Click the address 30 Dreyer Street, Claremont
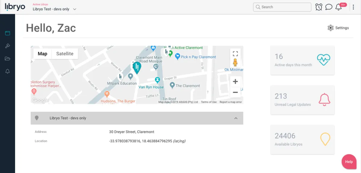361x173 pixels. tap(132, 132)
